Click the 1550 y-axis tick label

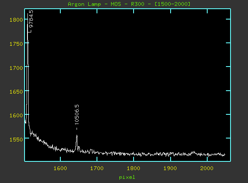tap(16, 140)
